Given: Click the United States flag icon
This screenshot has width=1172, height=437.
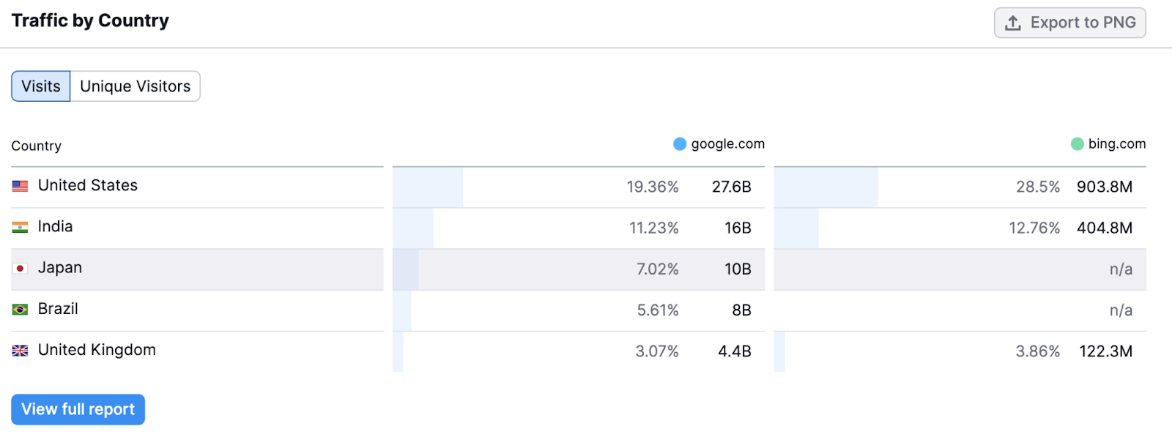Looking at the screenshot, I should coord(20,185).
